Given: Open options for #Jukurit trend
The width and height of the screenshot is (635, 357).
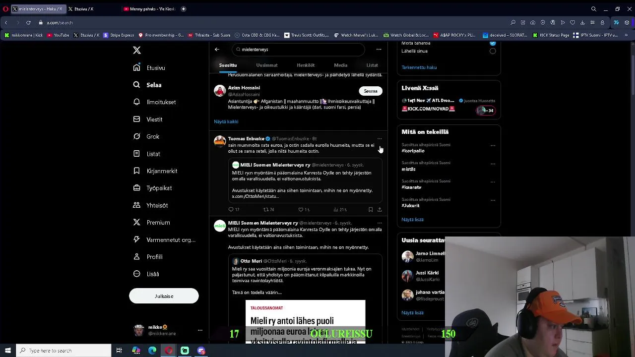Looking at the screenshot, I should pyautogui.click(x=493, y=200).
